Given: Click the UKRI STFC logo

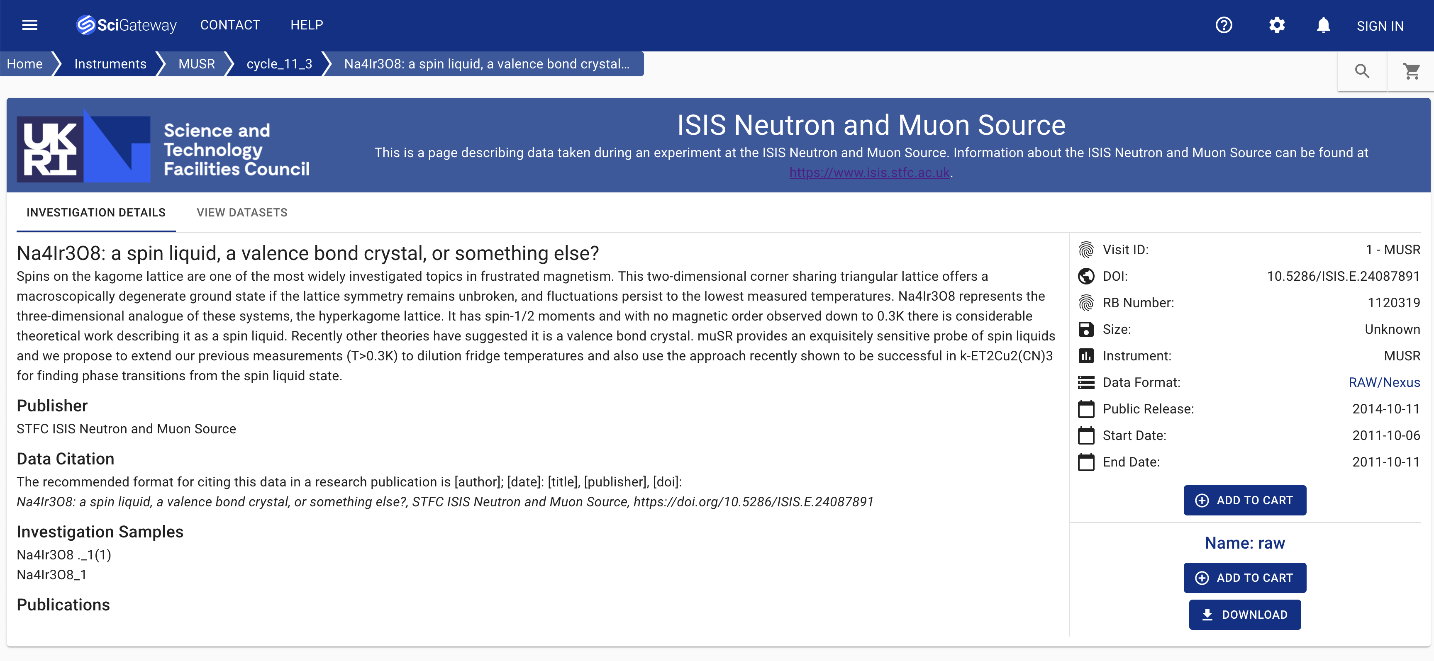Looking at the screenshot, I should click(163, 148).
